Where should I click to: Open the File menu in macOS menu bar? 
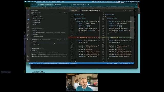32,2
